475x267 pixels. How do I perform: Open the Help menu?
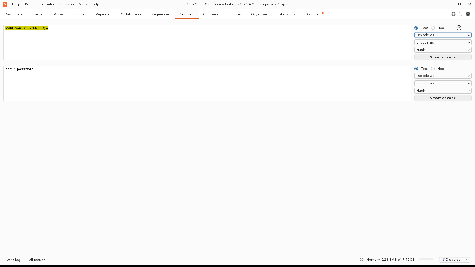pos(95,4)
